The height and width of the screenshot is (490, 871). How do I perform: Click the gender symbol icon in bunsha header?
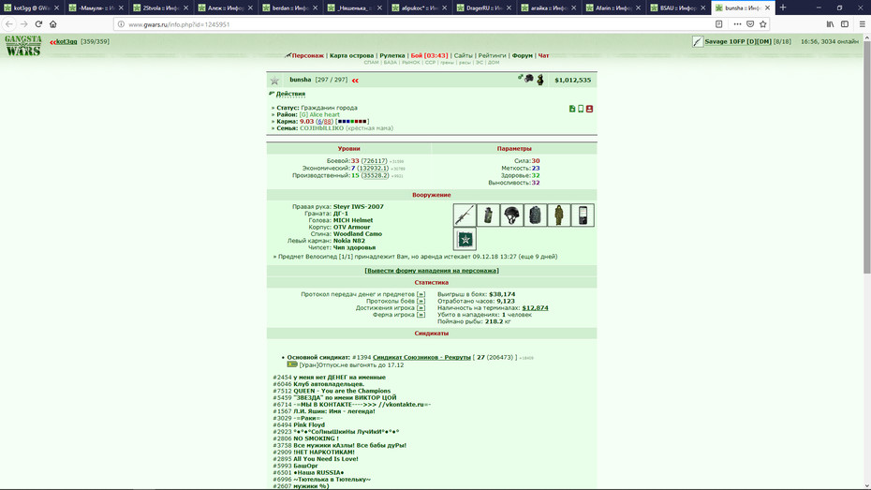click(521, 77)
